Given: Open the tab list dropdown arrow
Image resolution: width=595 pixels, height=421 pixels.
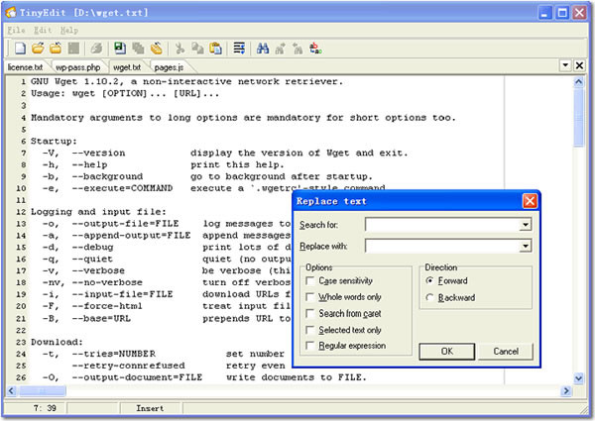Looking at the screenshot, I should [565, 66].
